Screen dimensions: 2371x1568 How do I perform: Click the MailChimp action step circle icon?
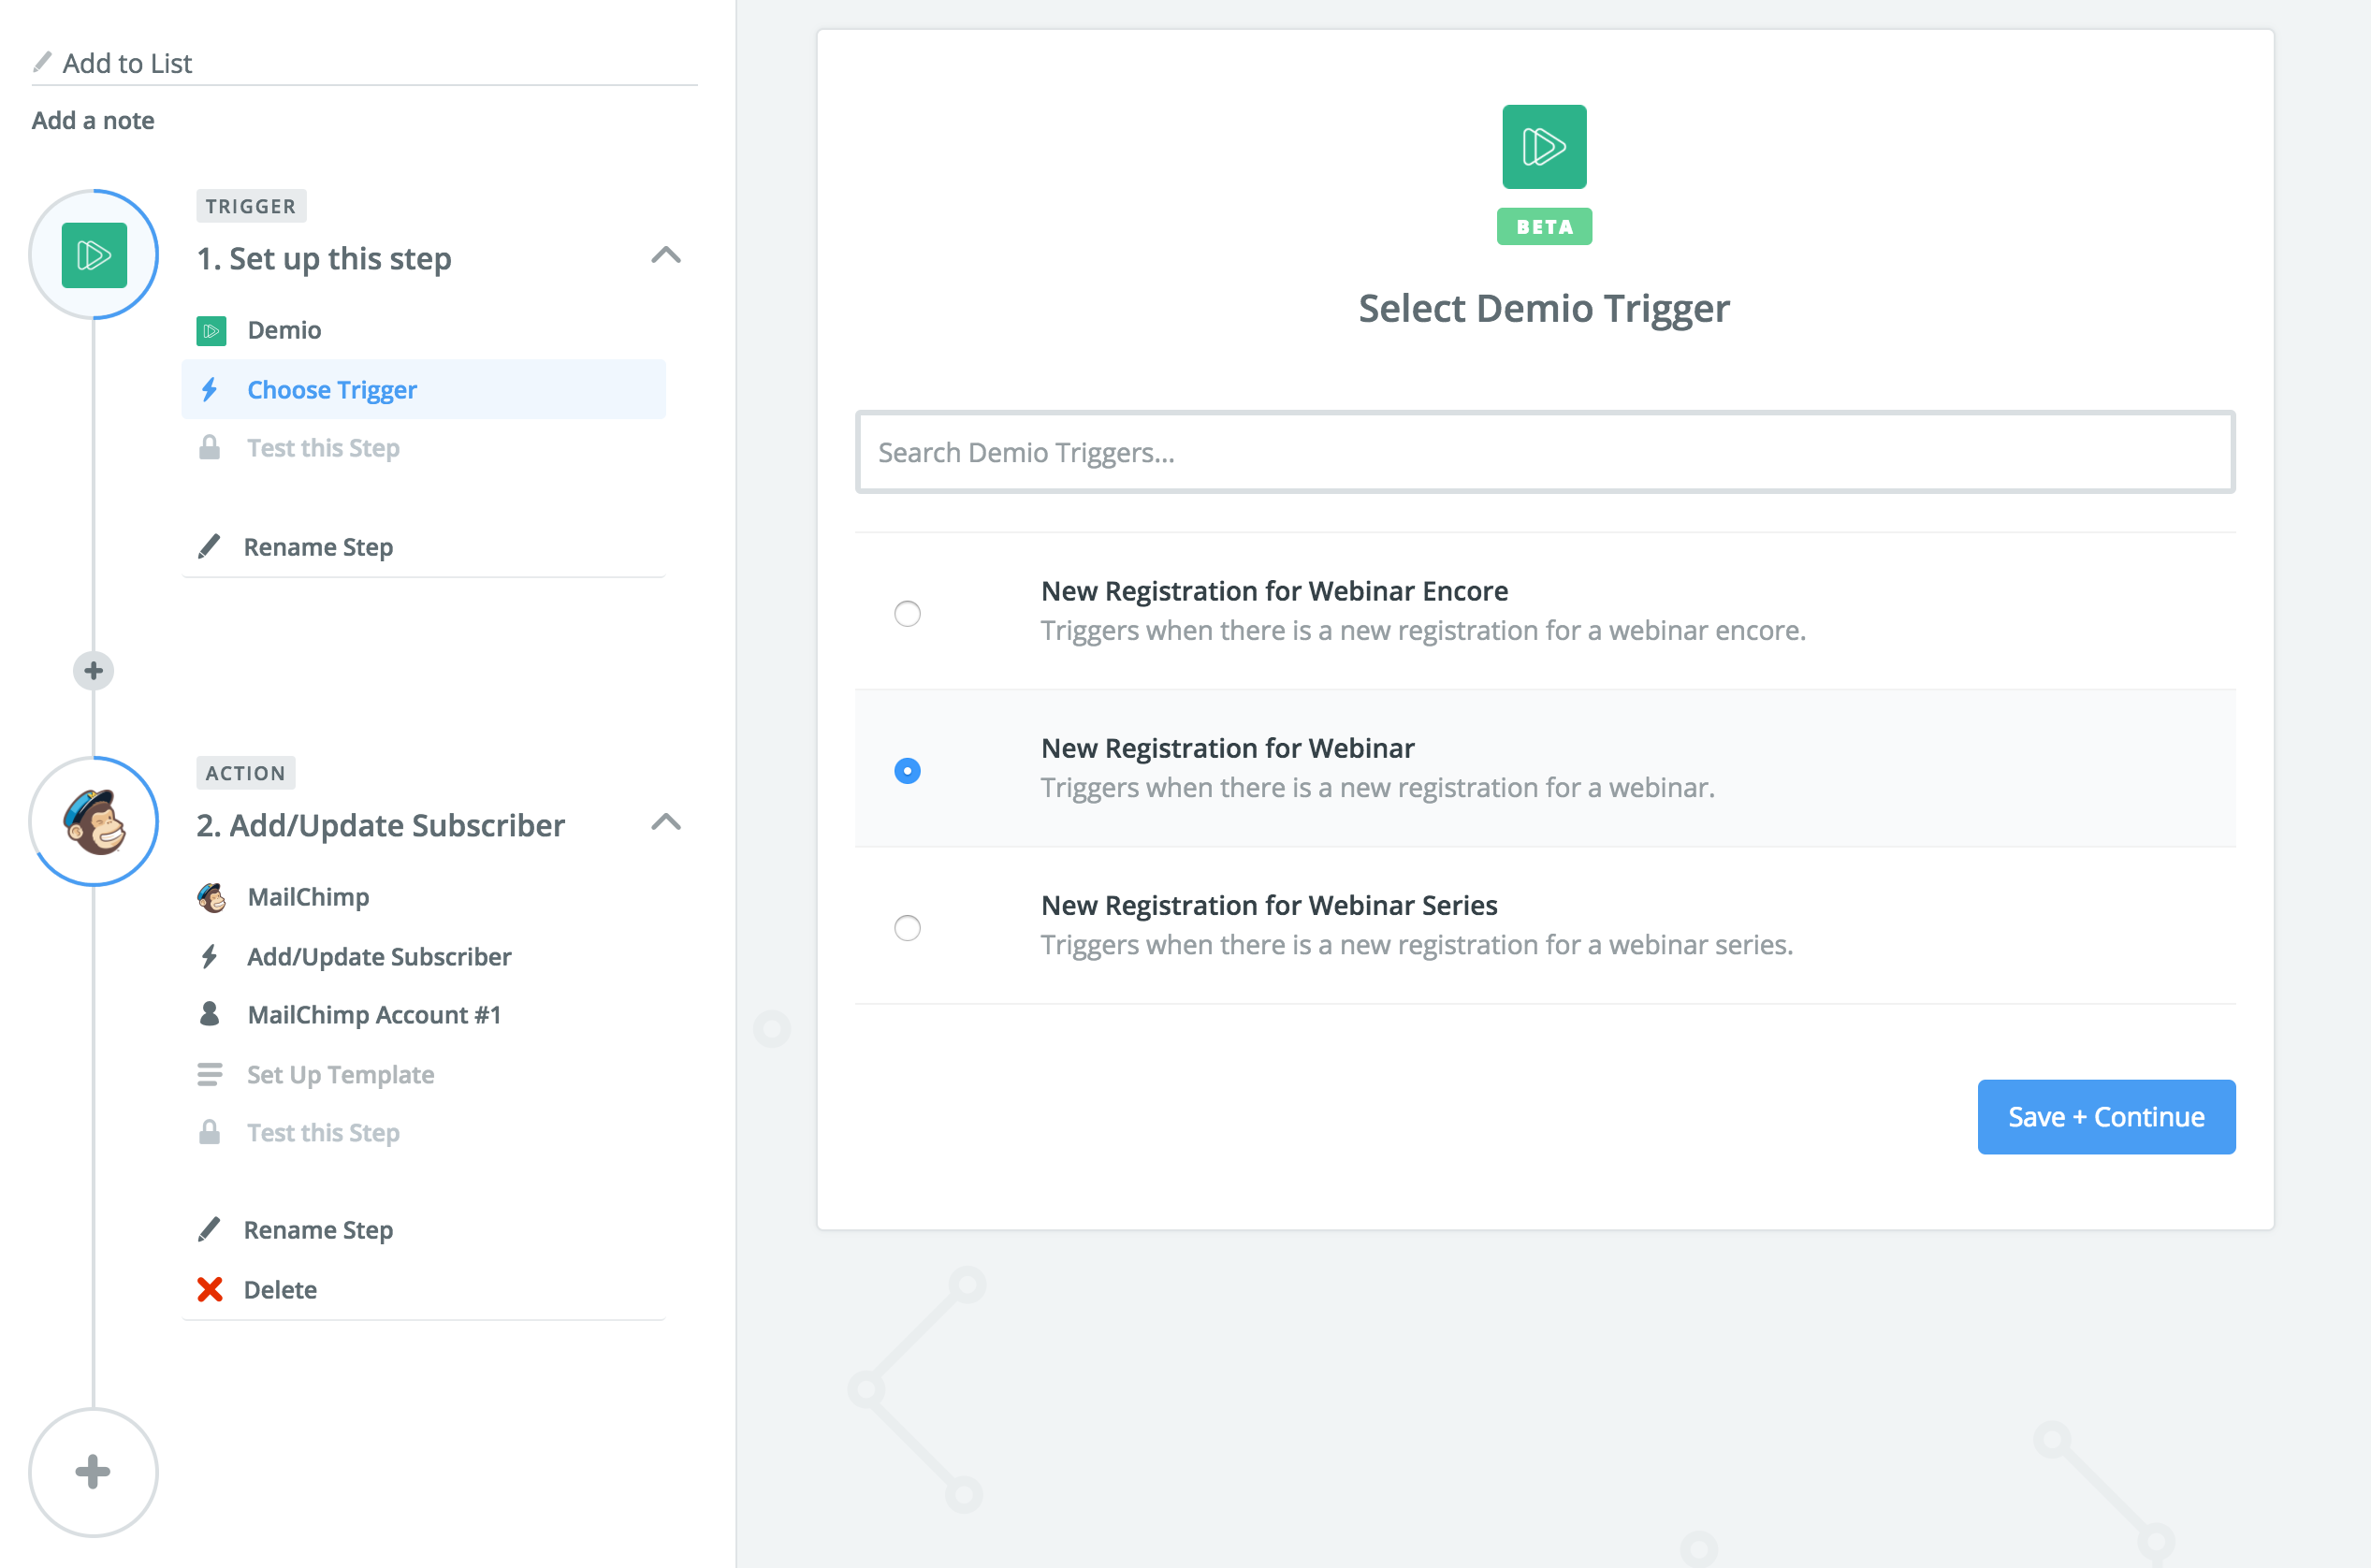94,822
